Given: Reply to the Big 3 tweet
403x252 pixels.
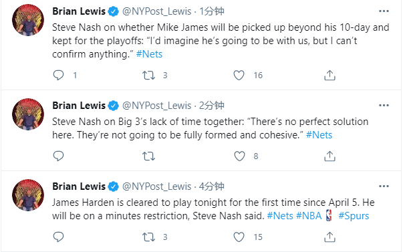Looking at the screenshot, I should click(x=58, y=156).
